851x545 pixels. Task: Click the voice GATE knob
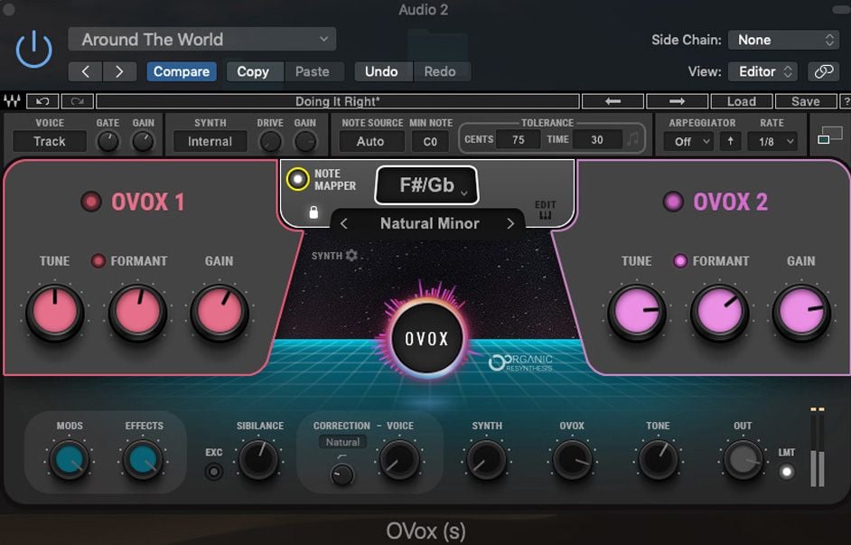108,142
